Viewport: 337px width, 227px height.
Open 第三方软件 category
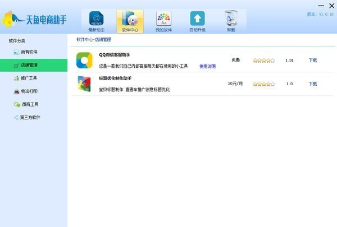pos(30,118)
